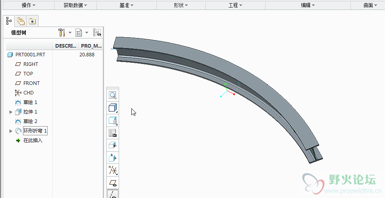Click the model tree settings hammer icon
Screen dimensions: 385x198
62,33
